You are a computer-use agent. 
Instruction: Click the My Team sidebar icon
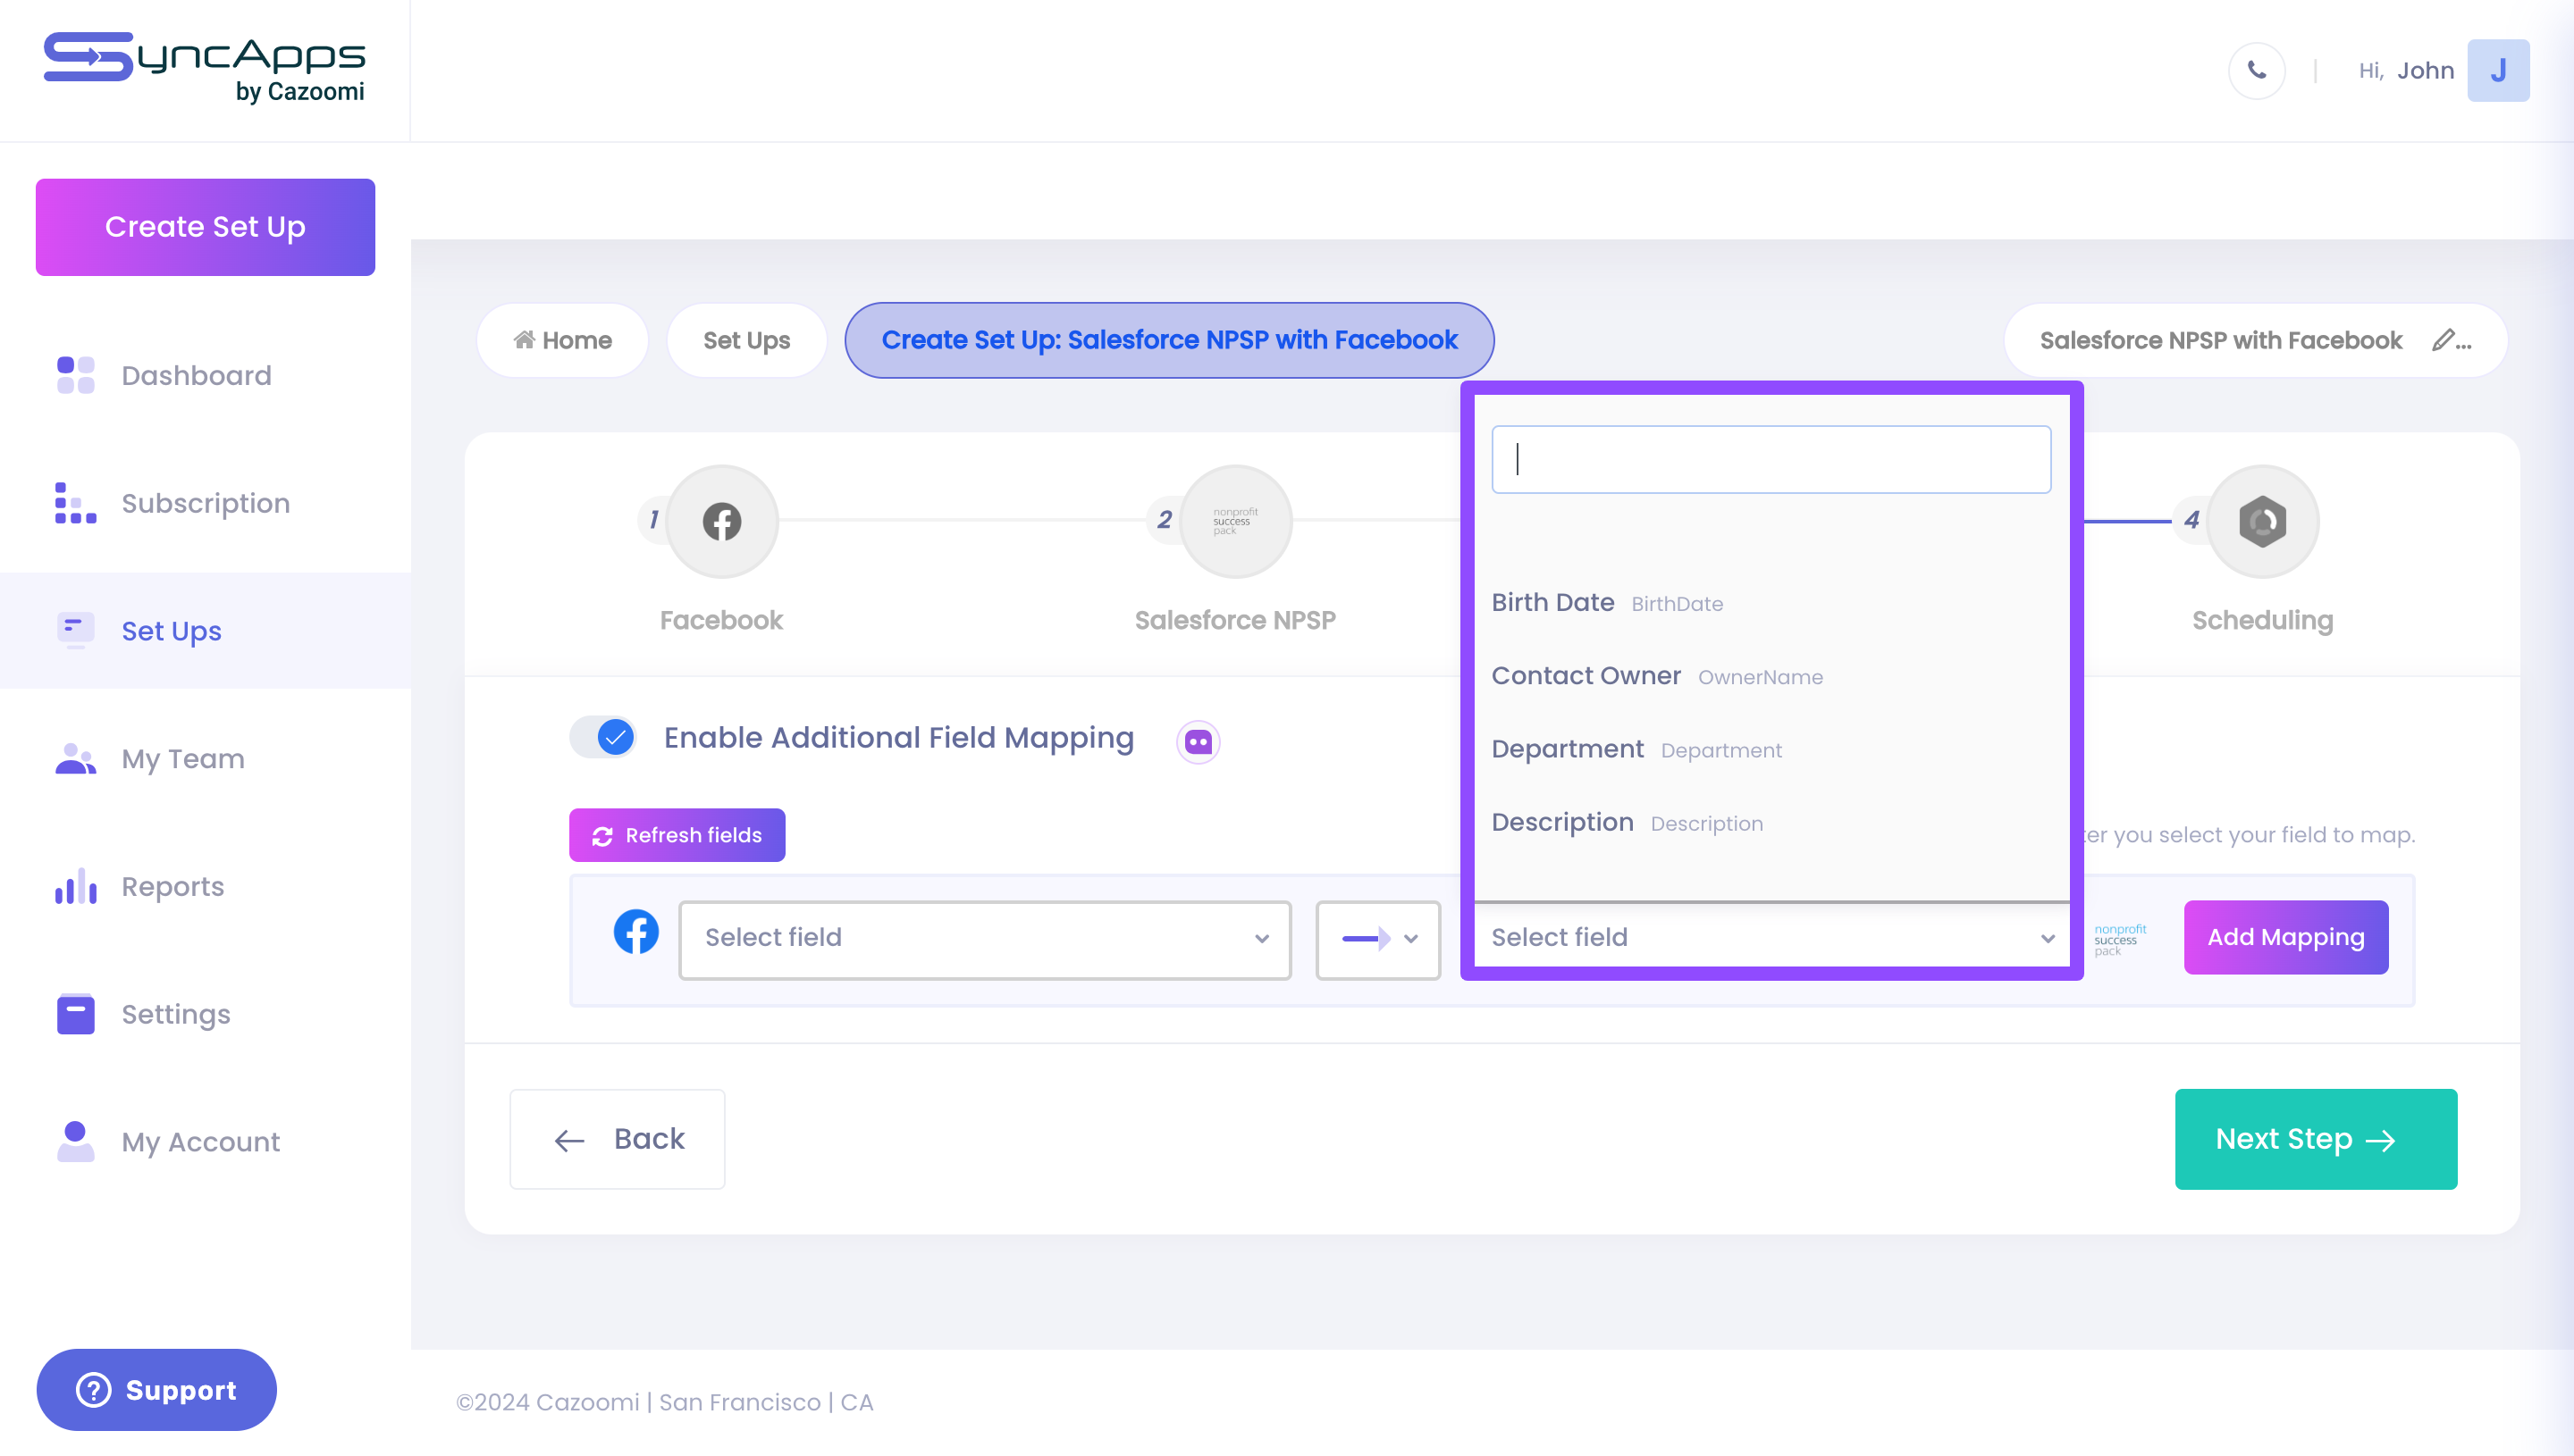[x=75, y=759]
